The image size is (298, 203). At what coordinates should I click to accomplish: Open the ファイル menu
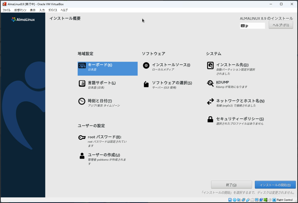6,10
